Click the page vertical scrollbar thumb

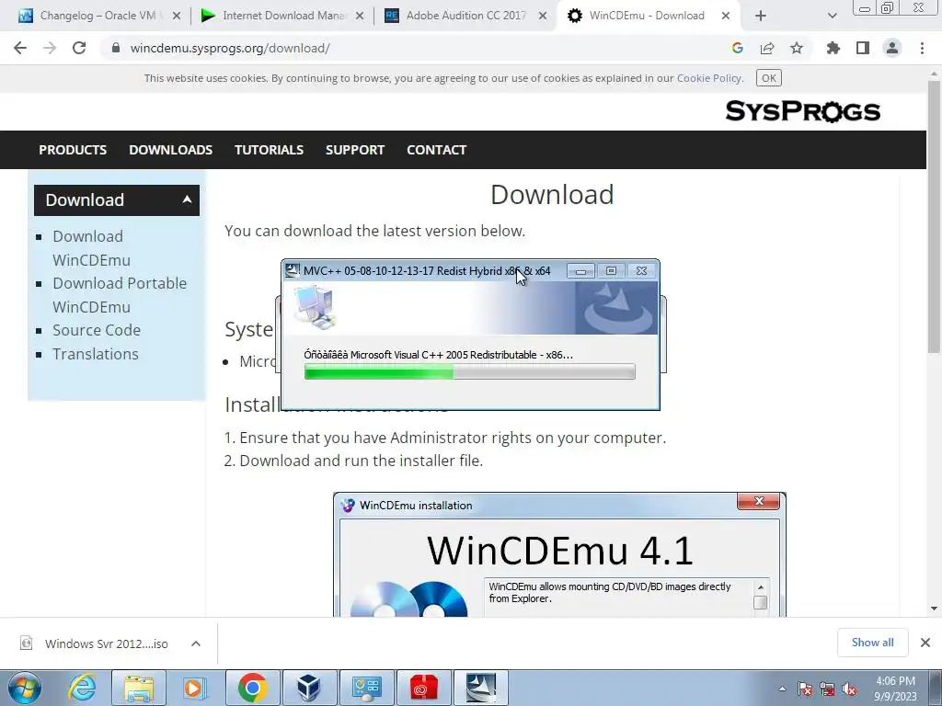click(x=935, y=216)
